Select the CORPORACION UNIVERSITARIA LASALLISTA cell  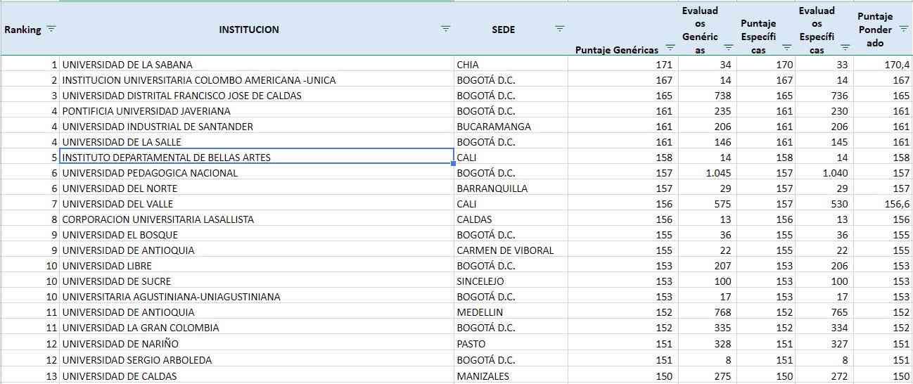coord(158,219)
